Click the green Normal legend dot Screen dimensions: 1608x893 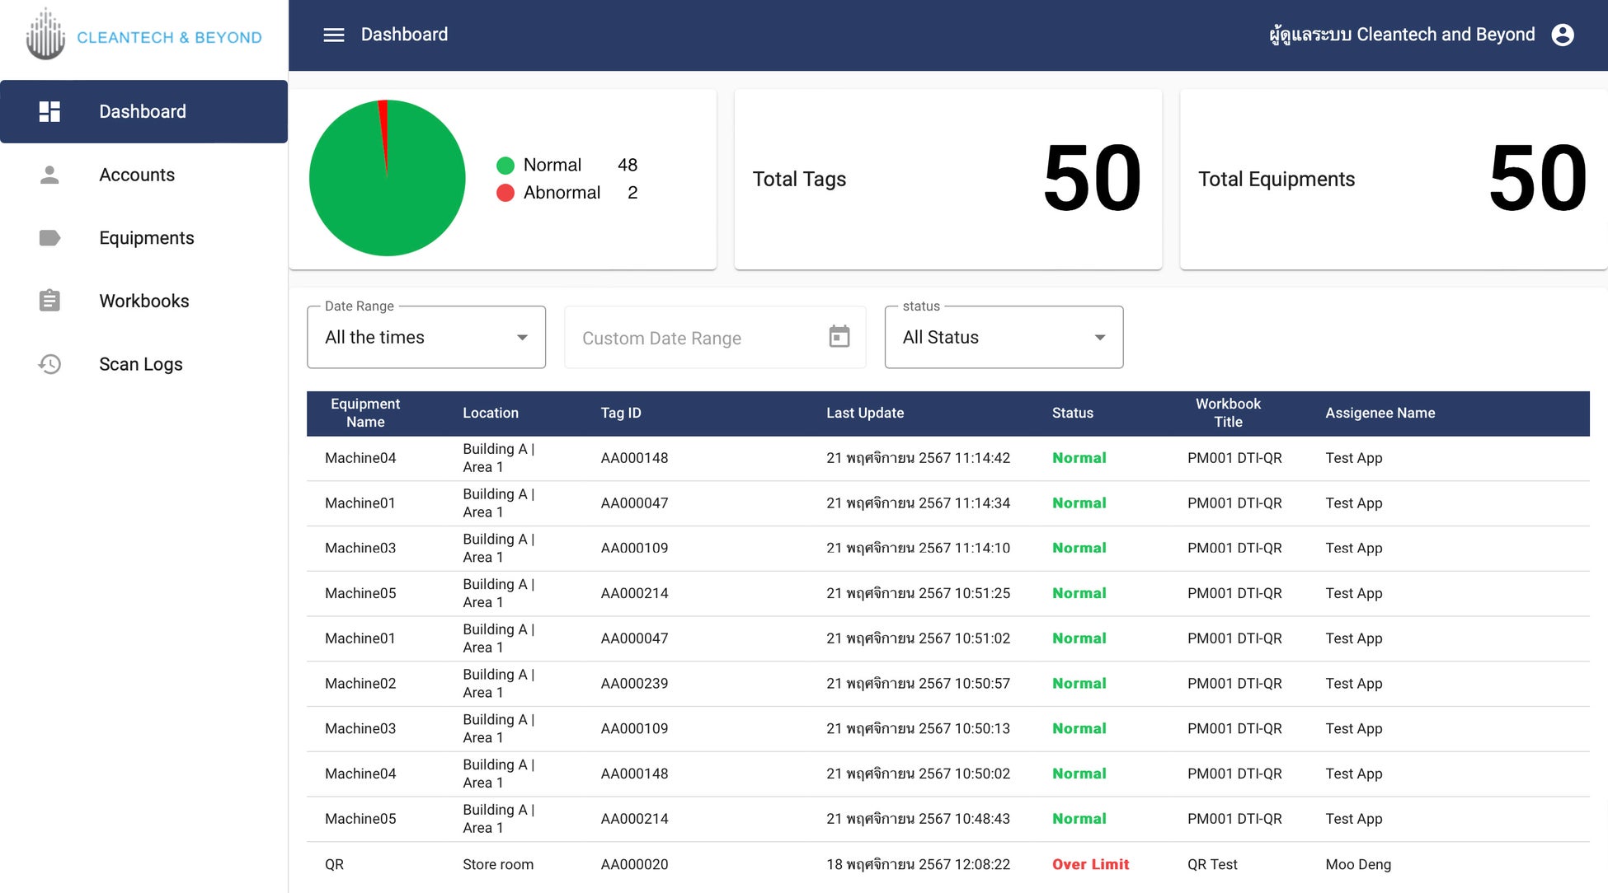pos(505,166)
